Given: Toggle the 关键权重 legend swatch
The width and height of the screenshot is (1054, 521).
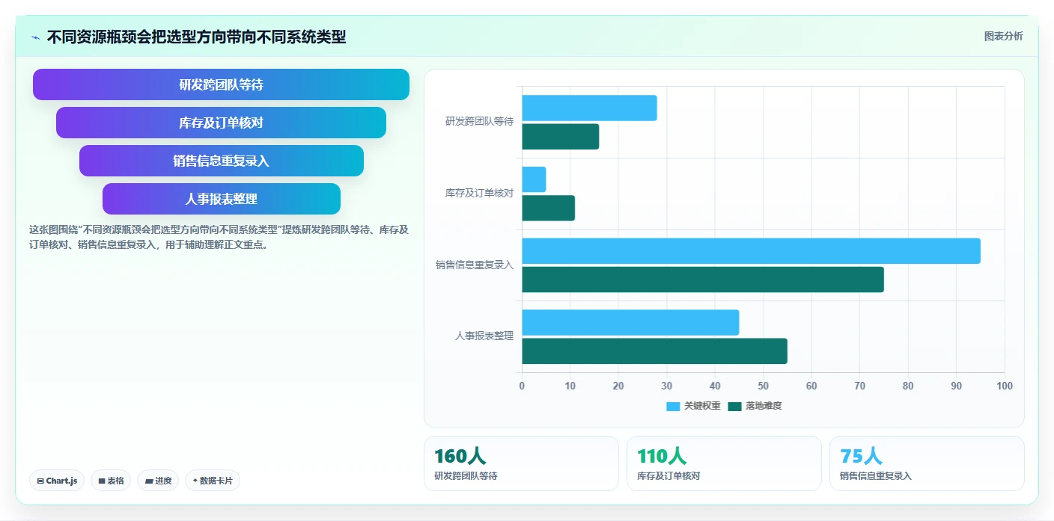Looking at the screenshot, I should [673, 406].
